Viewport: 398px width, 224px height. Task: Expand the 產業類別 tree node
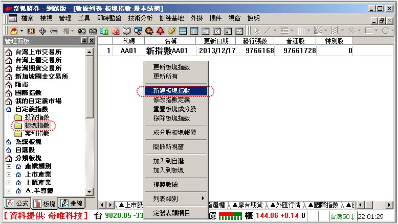9,166
